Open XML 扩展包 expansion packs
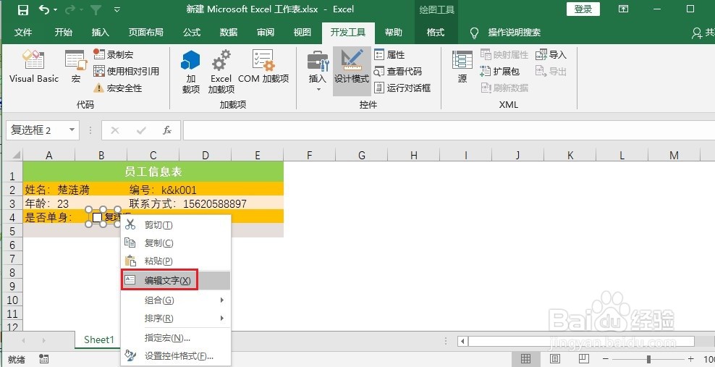The height and width of the screenshot is (367, 715). coord(500,71)
